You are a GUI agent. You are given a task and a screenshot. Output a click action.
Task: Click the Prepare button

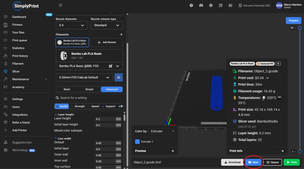pos(293,20)
